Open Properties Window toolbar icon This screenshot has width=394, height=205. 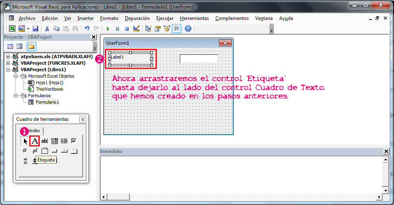click(158, 28)
